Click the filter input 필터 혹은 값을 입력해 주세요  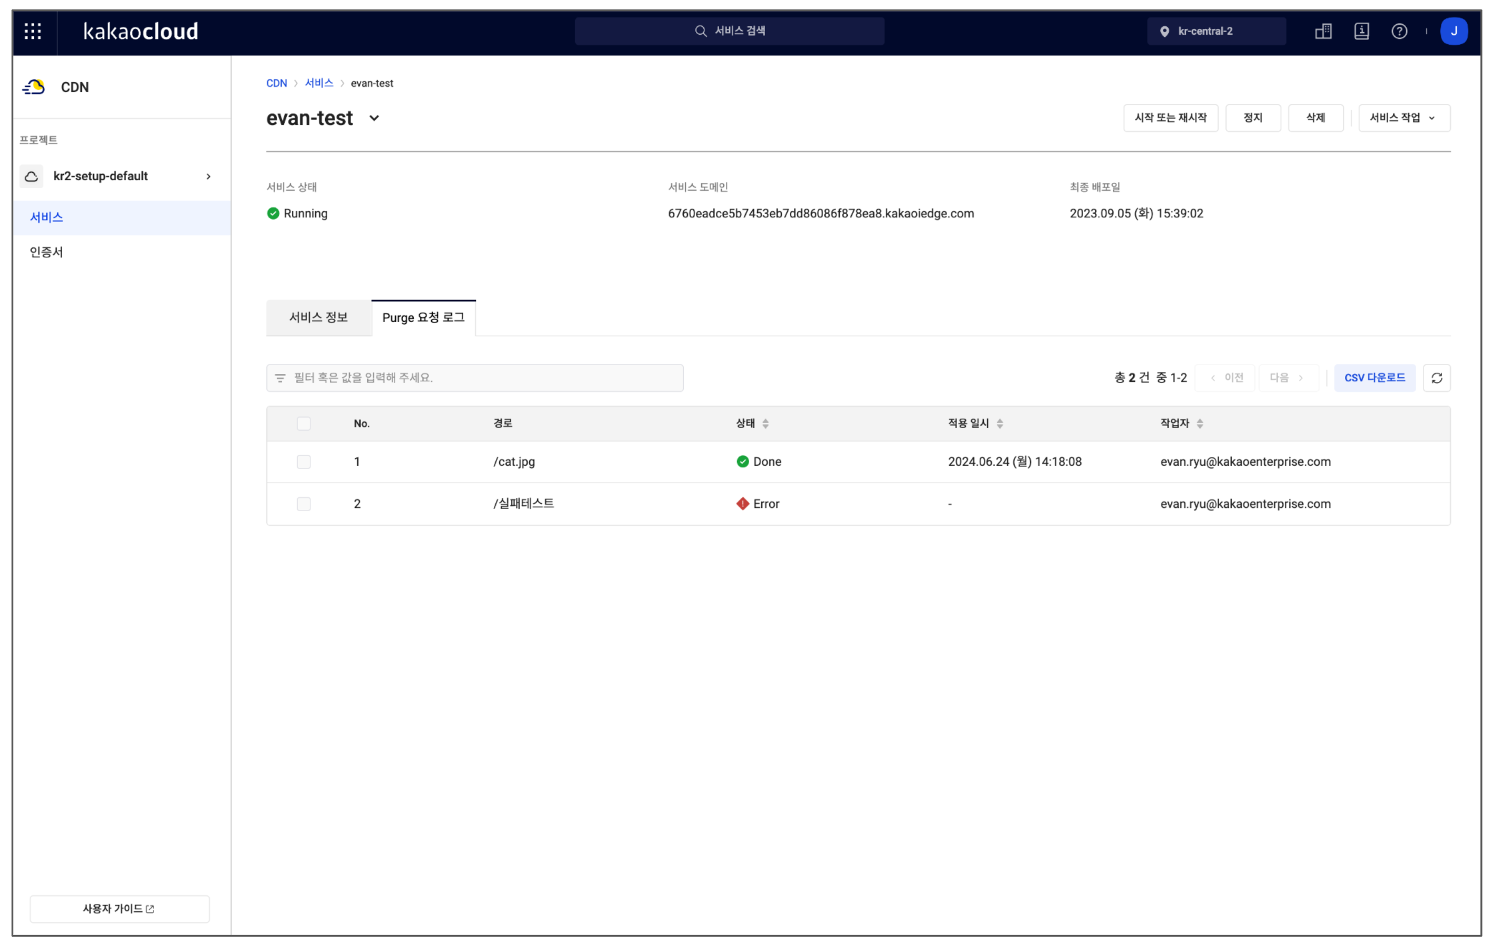pyautogui.click(x=475, y=378)
